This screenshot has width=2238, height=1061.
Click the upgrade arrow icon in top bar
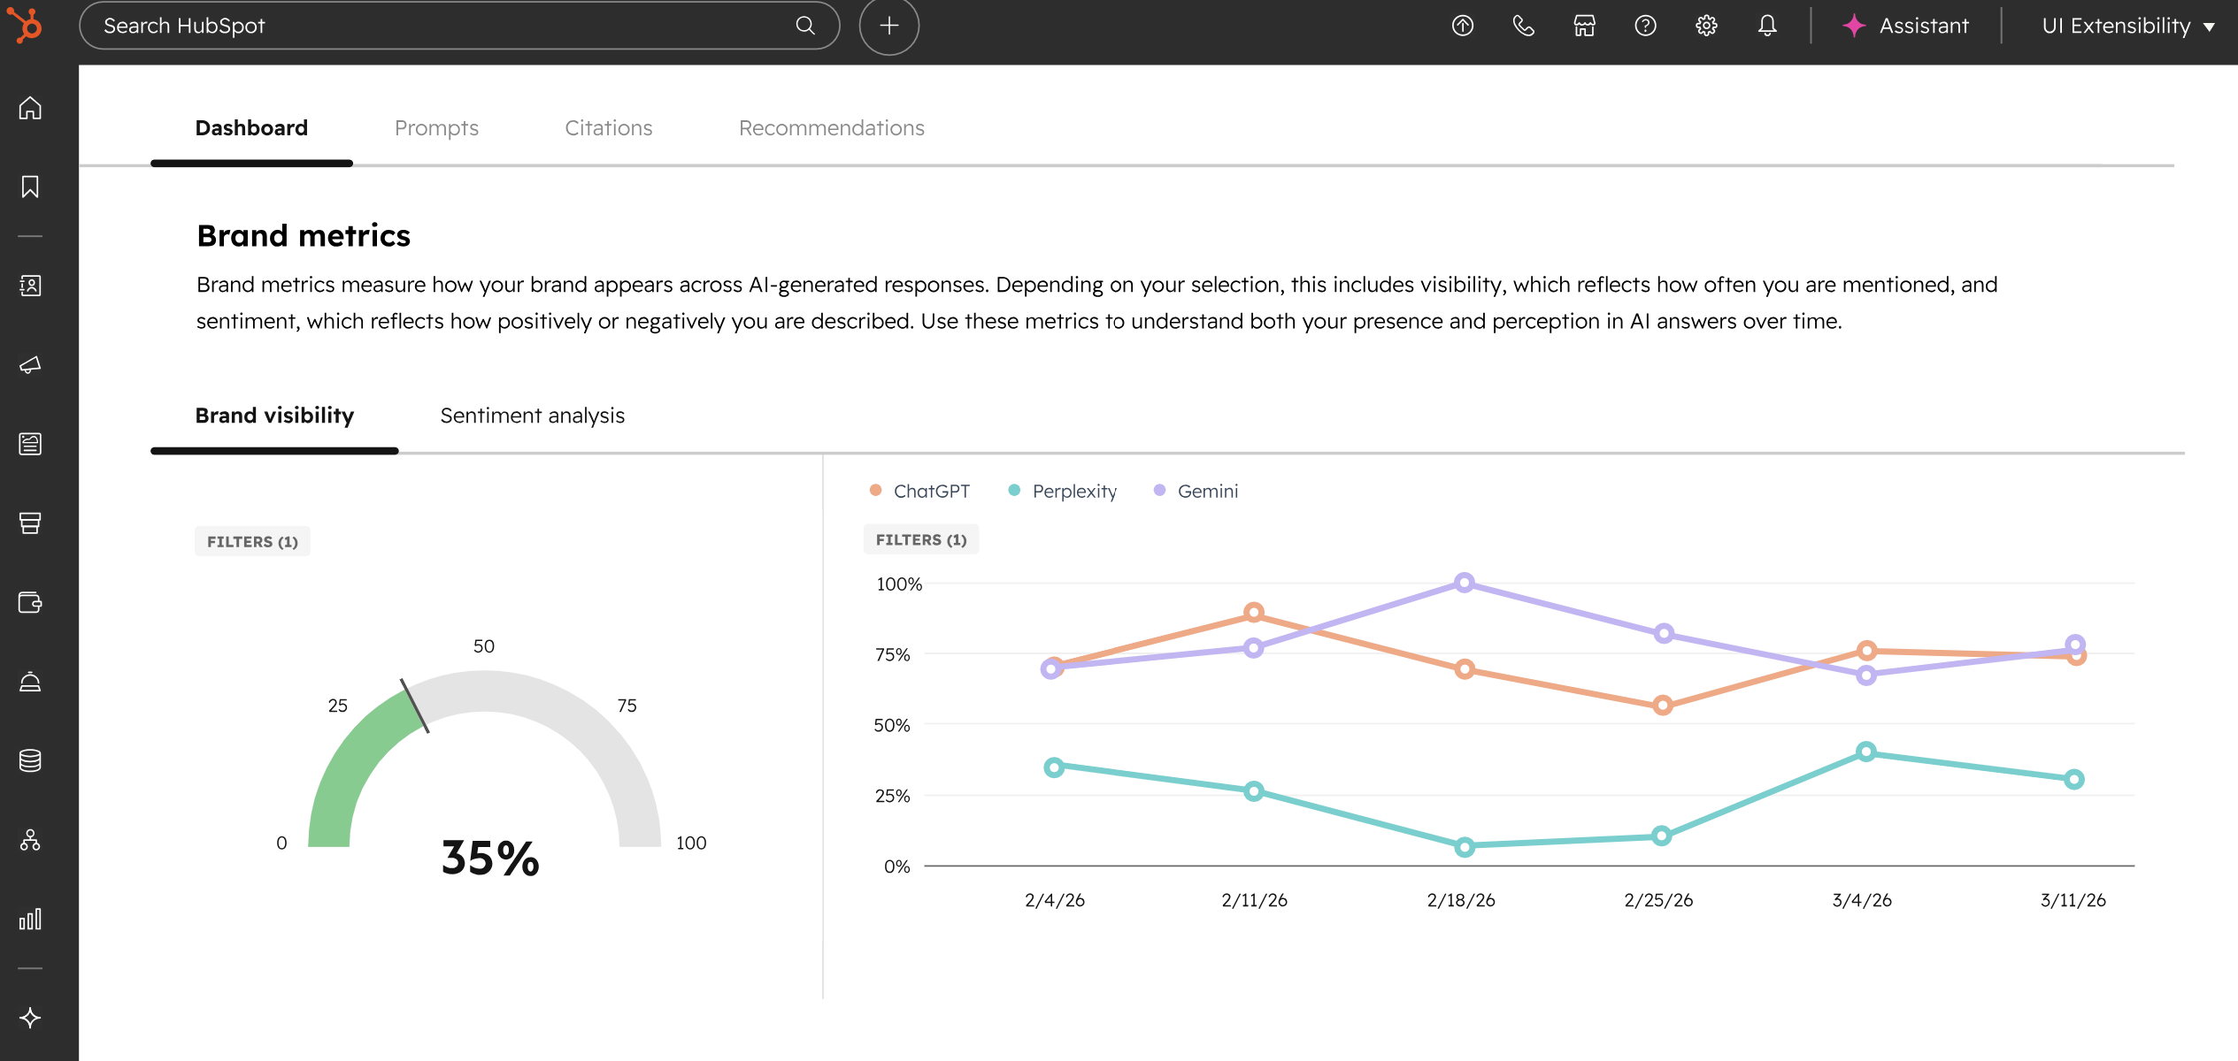1463,26
